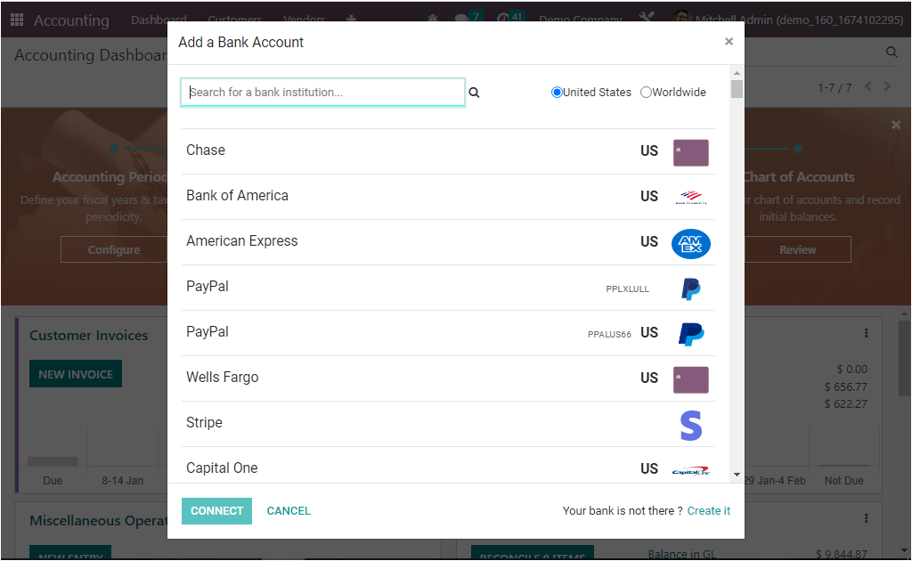This screenshot has width=912, height=561.
Task: Click the Connect button
Action: 216,511
